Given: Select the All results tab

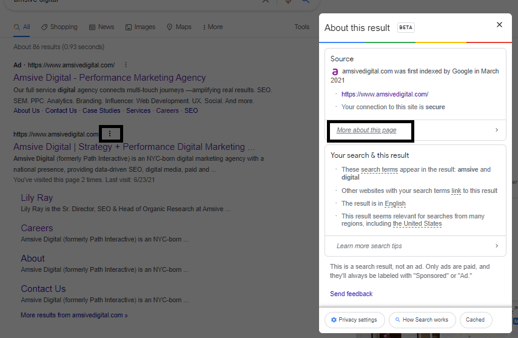Looking at the screenshot, I should [x=22, y=27].
